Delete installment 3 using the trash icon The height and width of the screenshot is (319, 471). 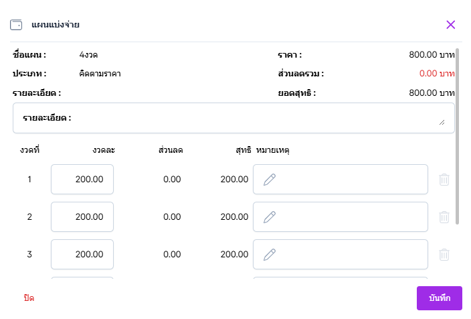click(x=444, y=255)
